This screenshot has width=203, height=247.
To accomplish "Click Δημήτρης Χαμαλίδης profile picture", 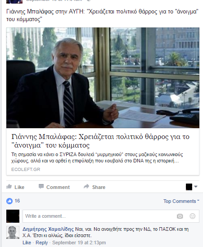I will (13, 232).
